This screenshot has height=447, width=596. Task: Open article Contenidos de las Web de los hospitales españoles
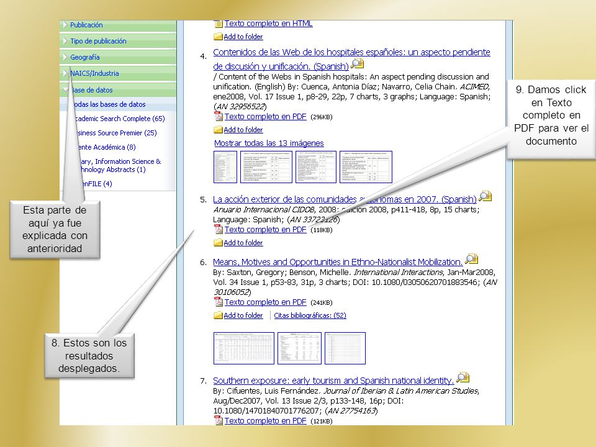(x=351, y=59)
